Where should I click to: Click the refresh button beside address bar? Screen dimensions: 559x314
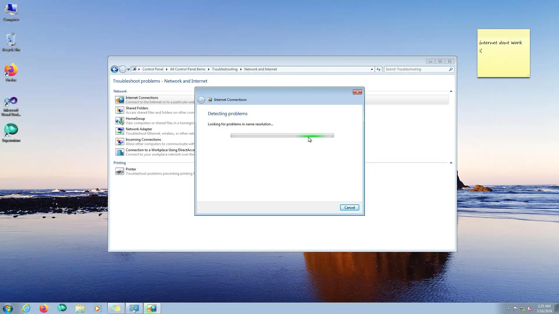pos(378,69)
